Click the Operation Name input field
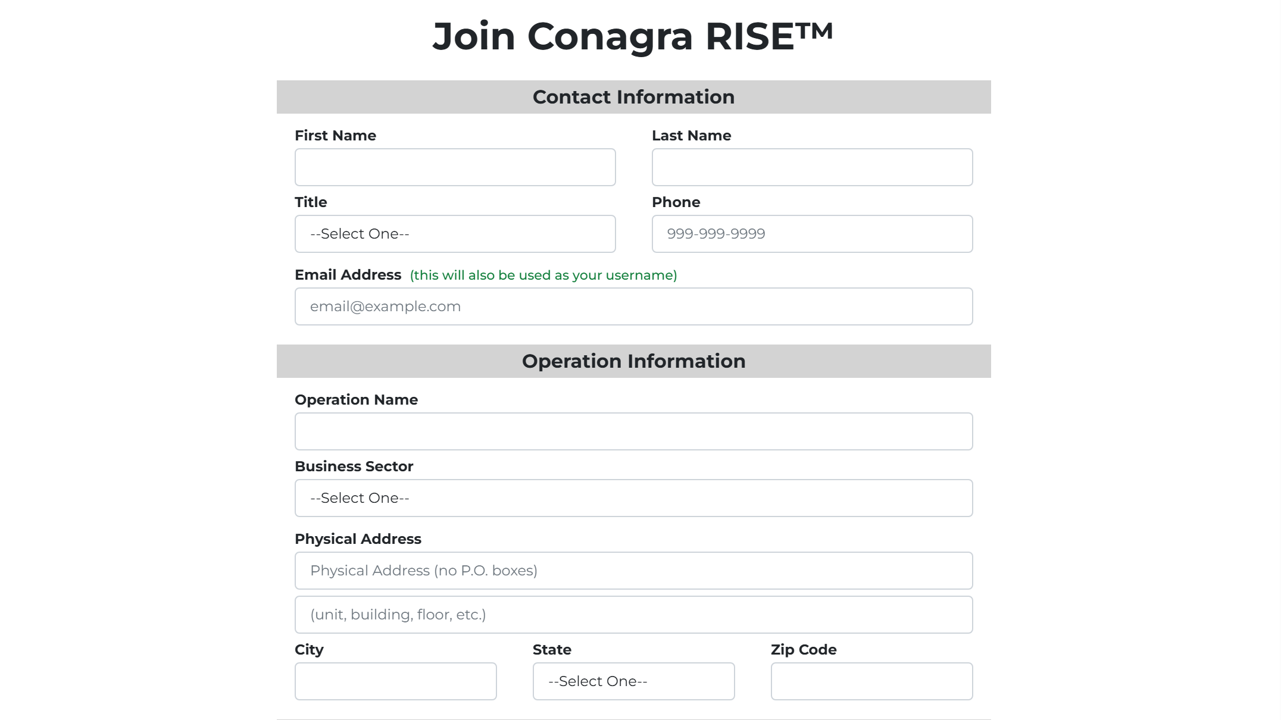The height and width of the screenshot is (720, 1281). (633, 431)
